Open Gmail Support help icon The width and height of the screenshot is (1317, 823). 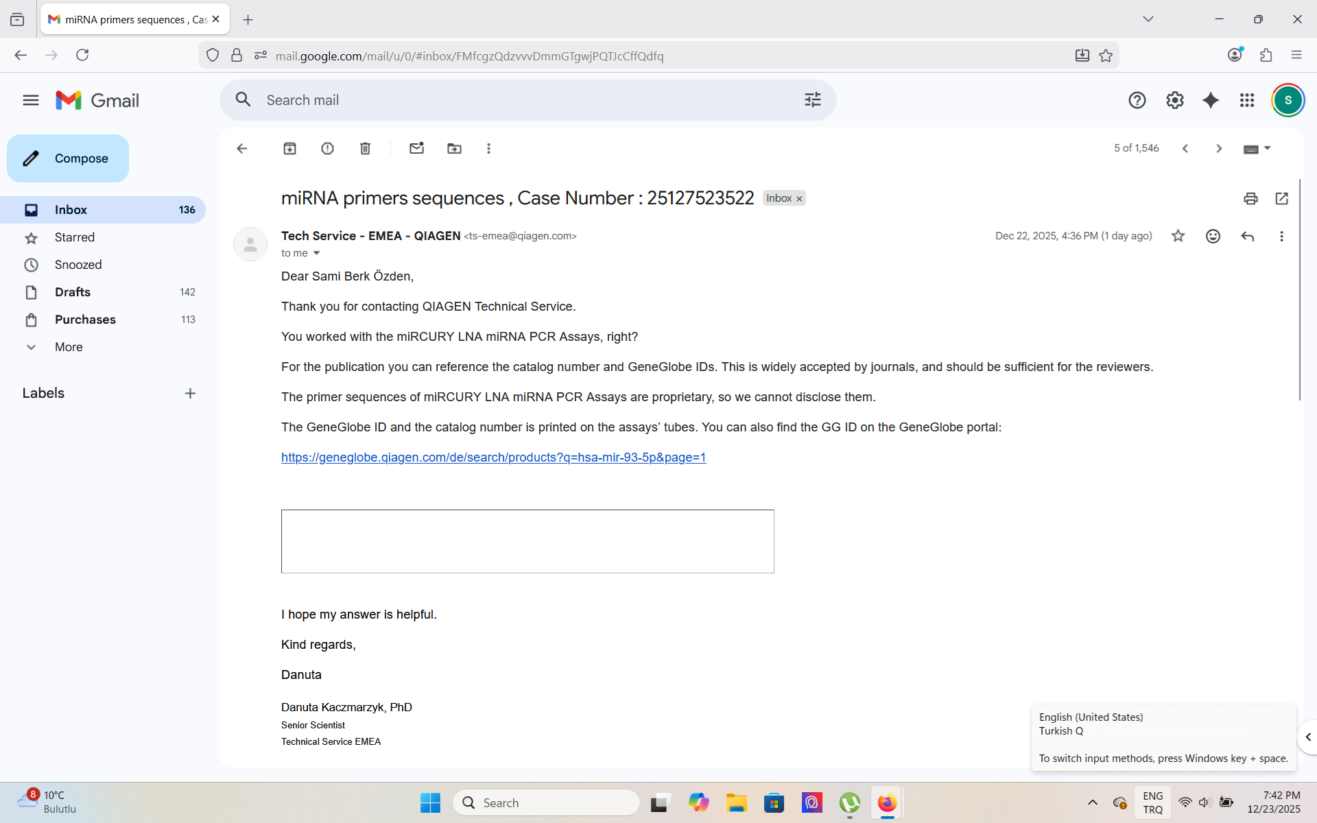coord(1137,100)
